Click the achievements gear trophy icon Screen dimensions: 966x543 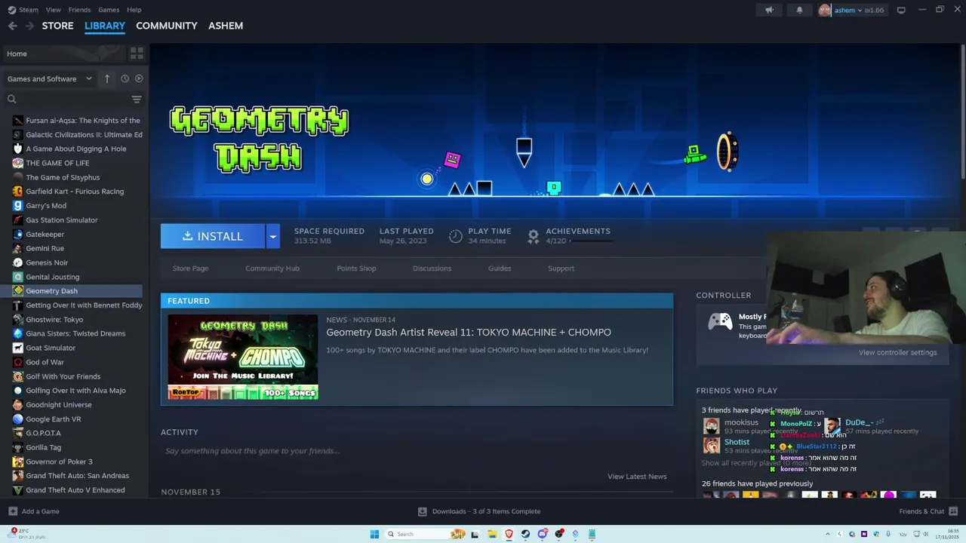[534, 236]
